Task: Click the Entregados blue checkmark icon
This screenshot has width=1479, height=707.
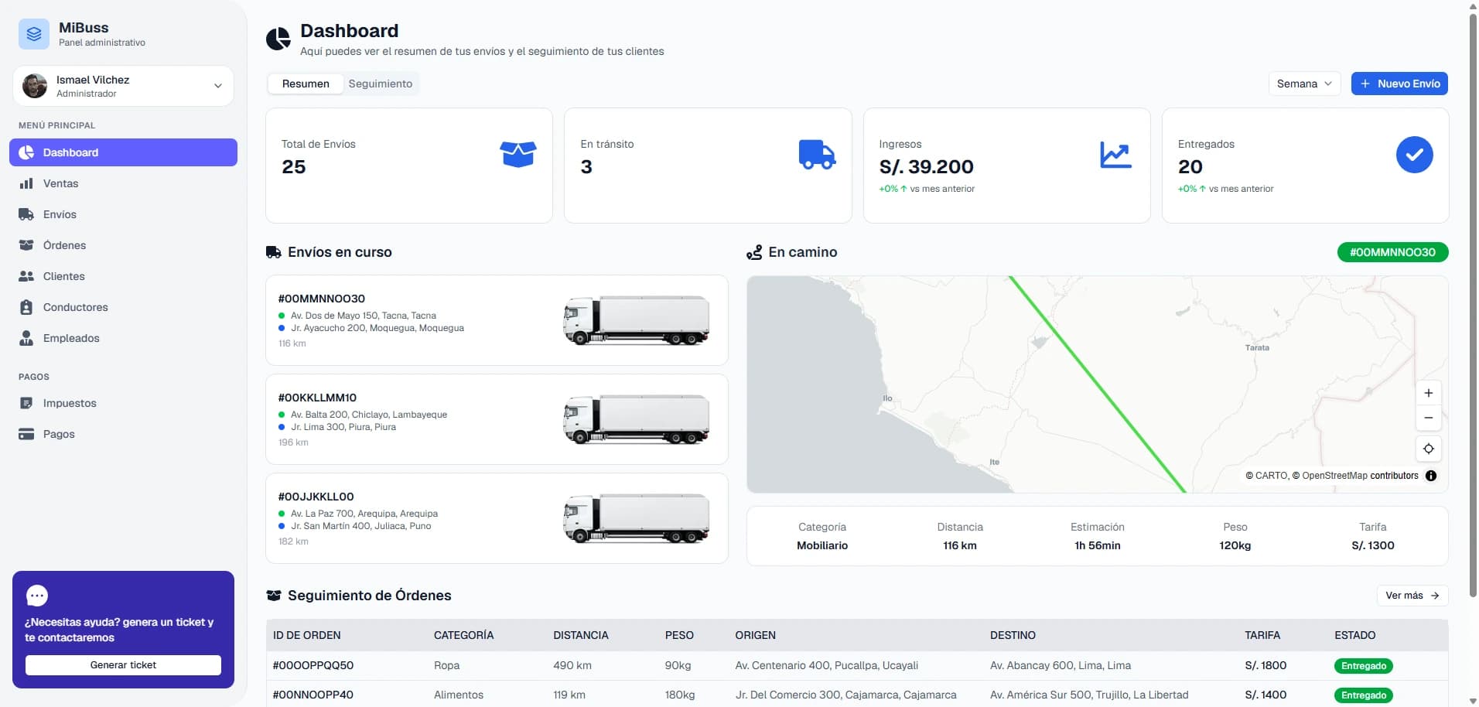Action: click(x=1414, y=155)
